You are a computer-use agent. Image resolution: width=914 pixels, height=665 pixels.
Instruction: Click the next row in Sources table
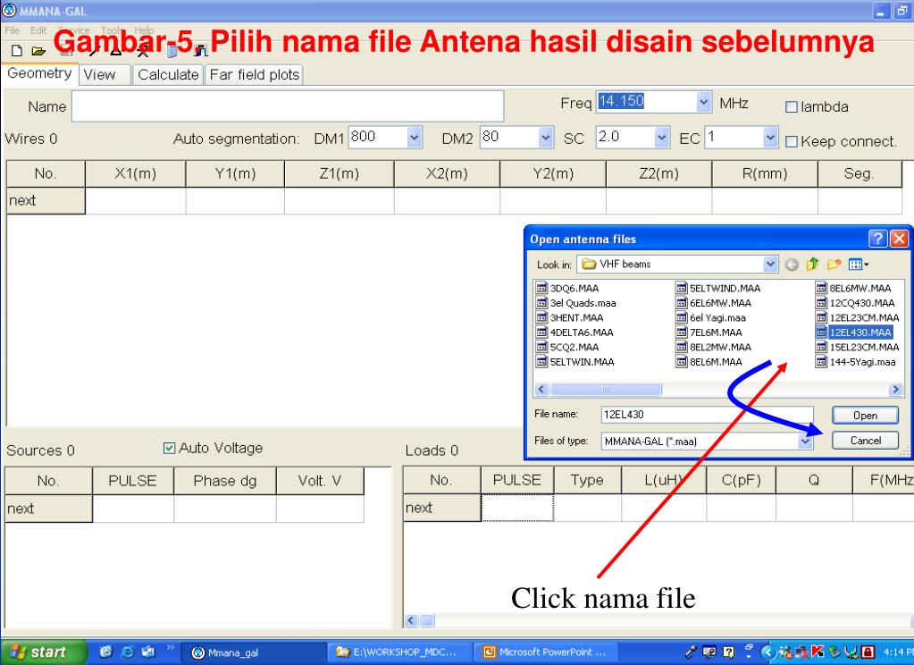184,509
